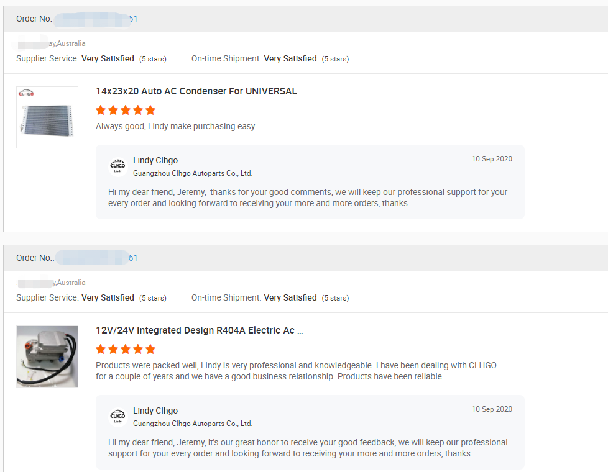Image resolution: width=608 pixels, height=472 pixels.
Task: Click the CLHGO logo on the condenser image
Action: tap(26, 93)
